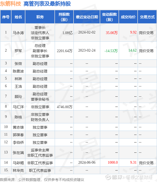Click the 职务 column header
This screenshot has width=157, height=182.
(x=40, y=17)
